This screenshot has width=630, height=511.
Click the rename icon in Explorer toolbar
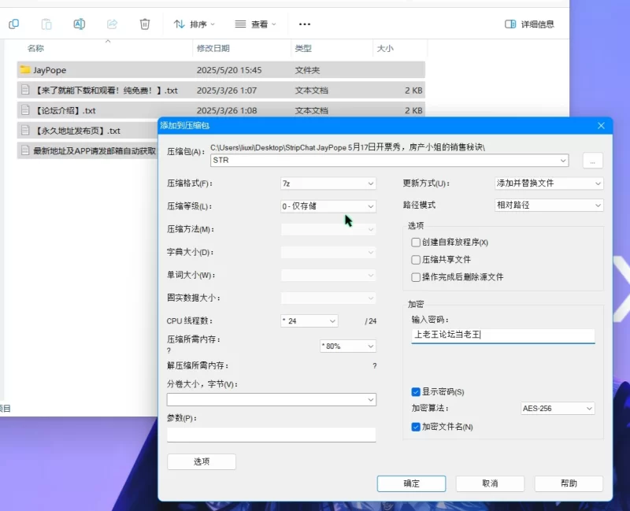[x=79, y=24]
